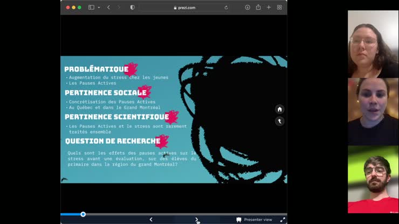Click the prezi.com address bar
The image size is (399, 224).
coord(183,8)
